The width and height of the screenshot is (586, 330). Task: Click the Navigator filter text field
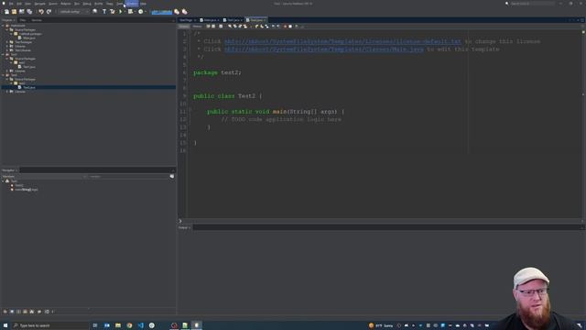pos(129,176)
